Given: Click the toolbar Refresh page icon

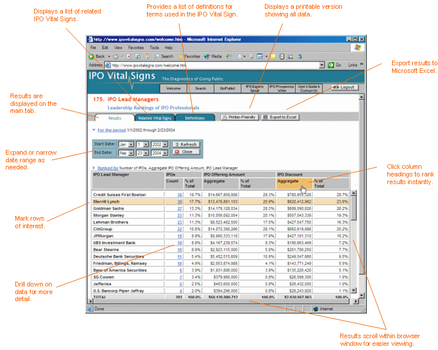Looking at the screenshot, I should pos(137,56).
